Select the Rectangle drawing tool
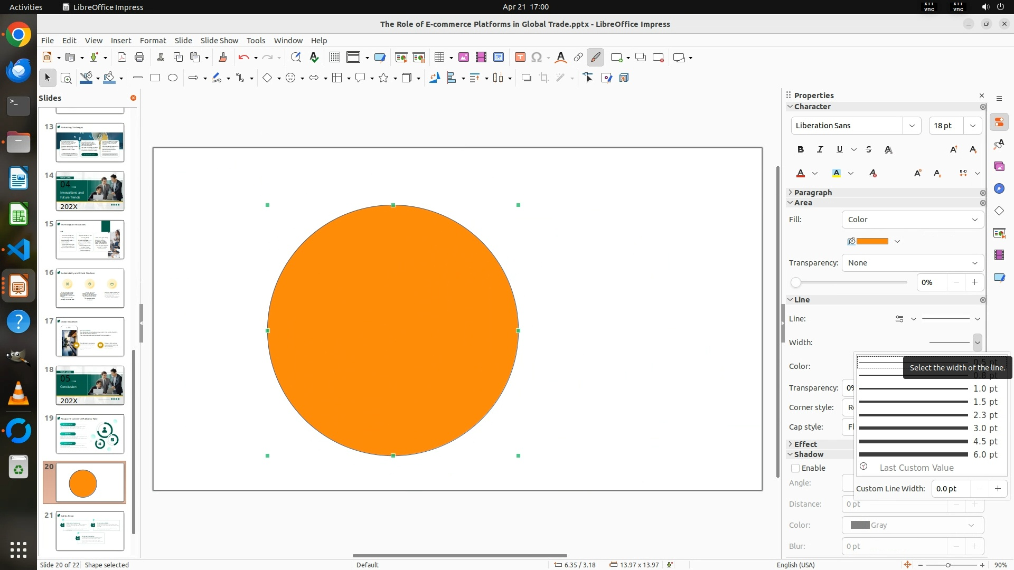This screenshot has height=570, width=1014. [x=155, y=78]
